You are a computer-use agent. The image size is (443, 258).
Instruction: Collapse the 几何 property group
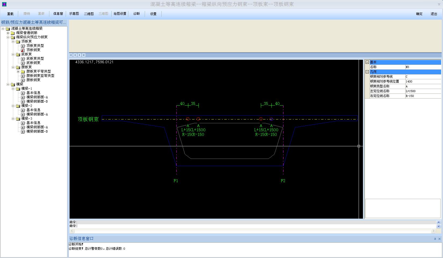click(367, 72)
